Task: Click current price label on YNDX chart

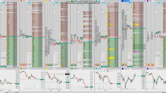Action: coord(143,76)
